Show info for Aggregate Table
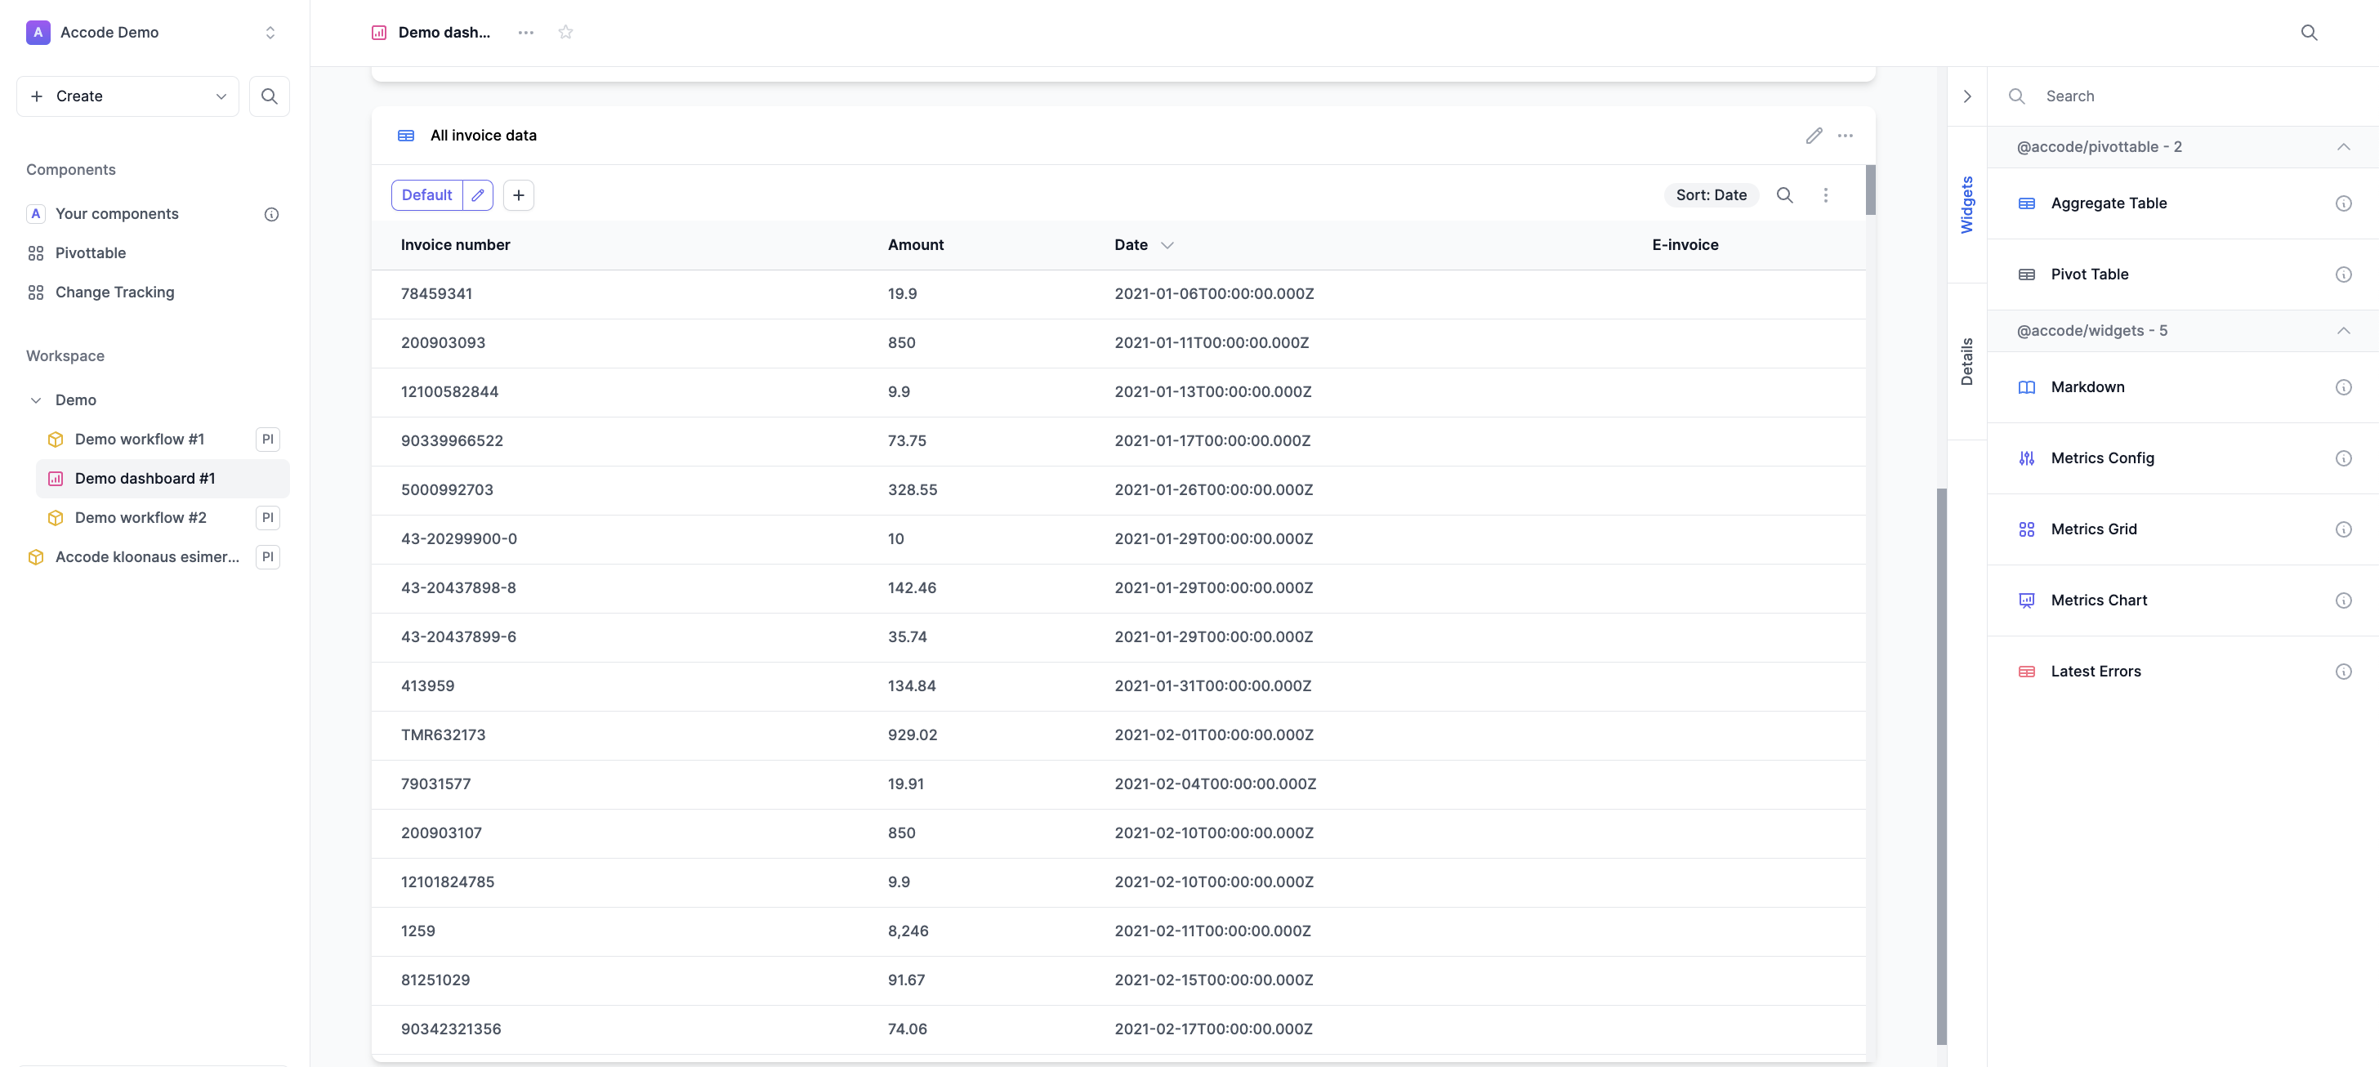The height and width of the screenshot is (1067, 2379). click(x=2343, y=203)
